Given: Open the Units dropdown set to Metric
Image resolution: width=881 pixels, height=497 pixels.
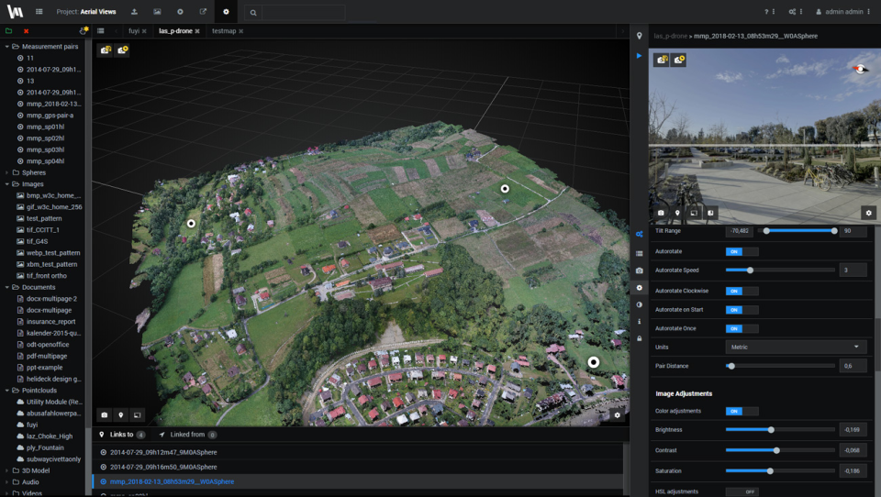Looking at the screenshot, I should [796, 348].
